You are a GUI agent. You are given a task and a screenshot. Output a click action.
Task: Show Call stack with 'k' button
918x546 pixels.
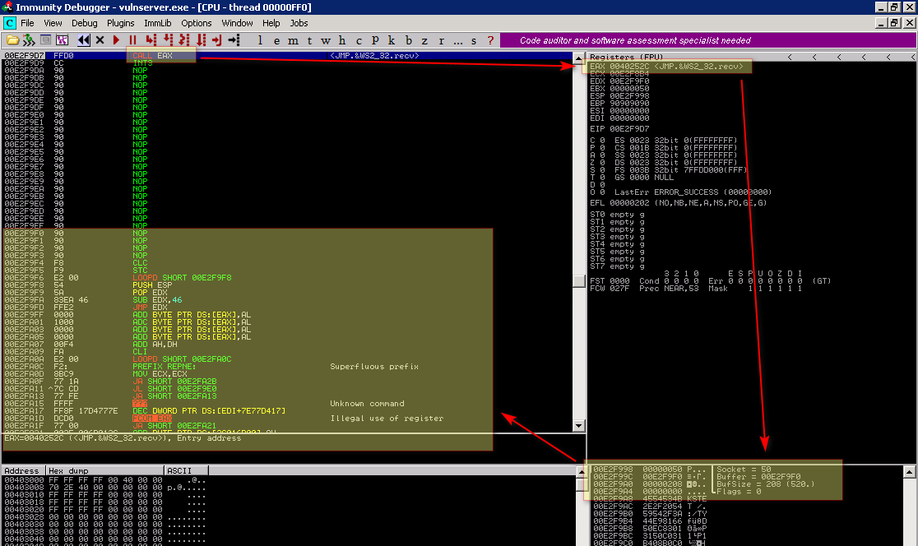coord(391,39)
